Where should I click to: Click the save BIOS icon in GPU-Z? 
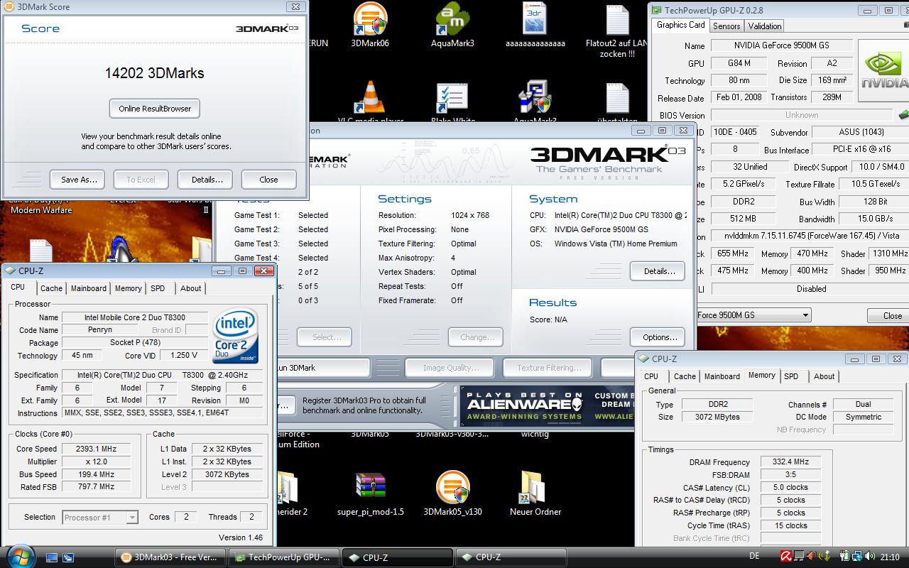tap(903, 114)
